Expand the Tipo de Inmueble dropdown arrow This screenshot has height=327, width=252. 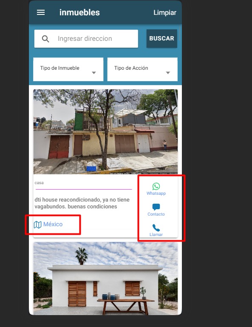94,73
